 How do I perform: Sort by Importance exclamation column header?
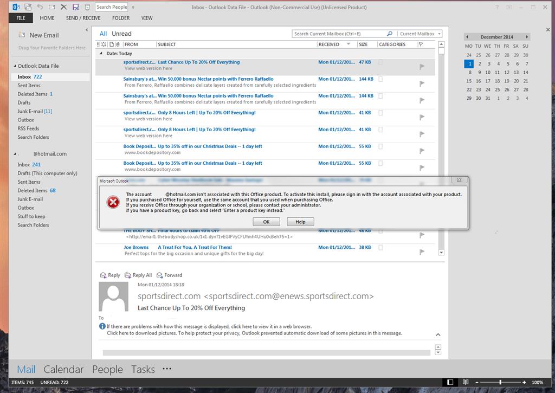(98, 44)
